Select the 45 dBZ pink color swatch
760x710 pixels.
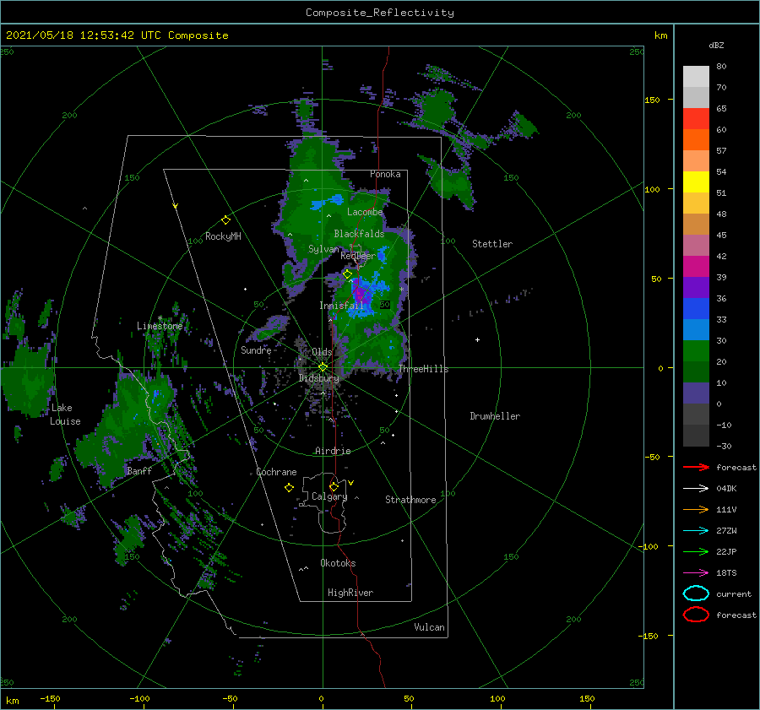696,245
